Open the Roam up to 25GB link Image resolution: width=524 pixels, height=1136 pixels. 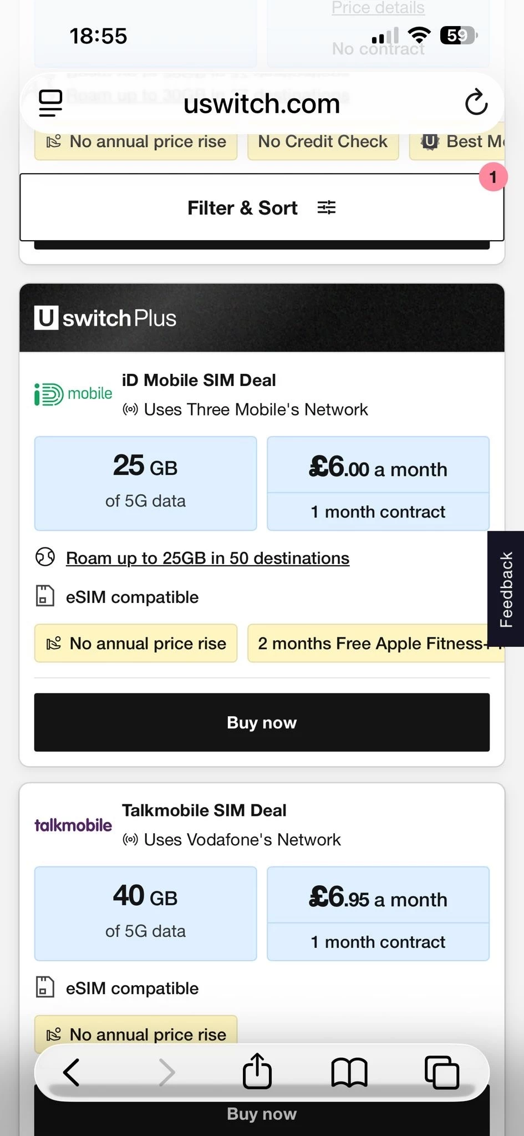point(207,558)
